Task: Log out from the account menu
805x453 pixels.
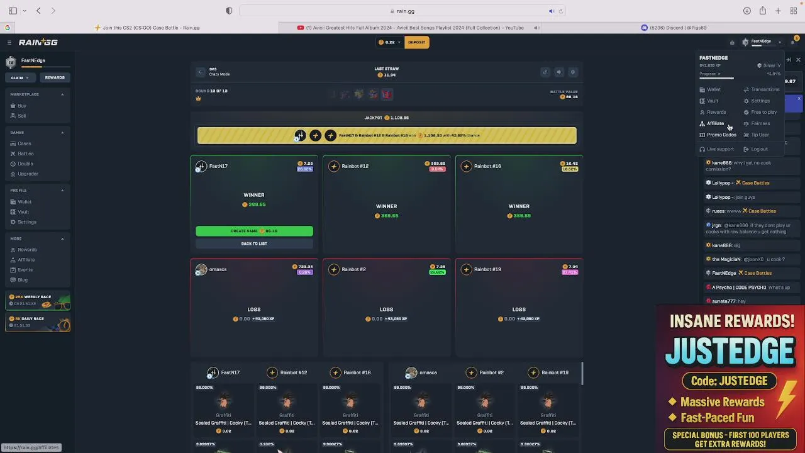Action: click(755, 149)
